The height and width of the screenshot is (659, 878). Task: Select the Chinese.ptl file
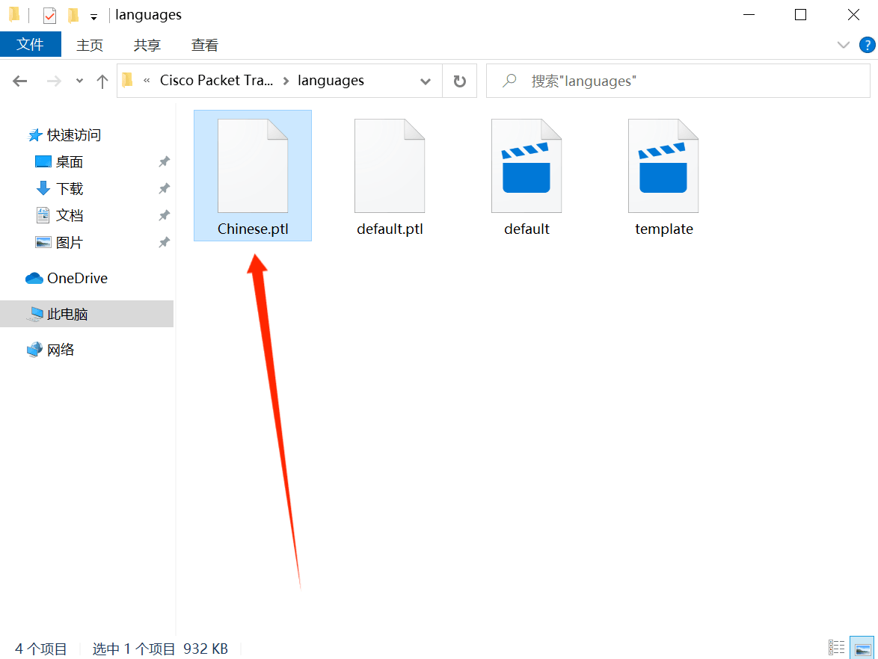tap(253, 176)
